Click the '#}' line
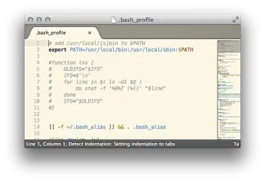This screenshot has width=265, height=182. 52,108
